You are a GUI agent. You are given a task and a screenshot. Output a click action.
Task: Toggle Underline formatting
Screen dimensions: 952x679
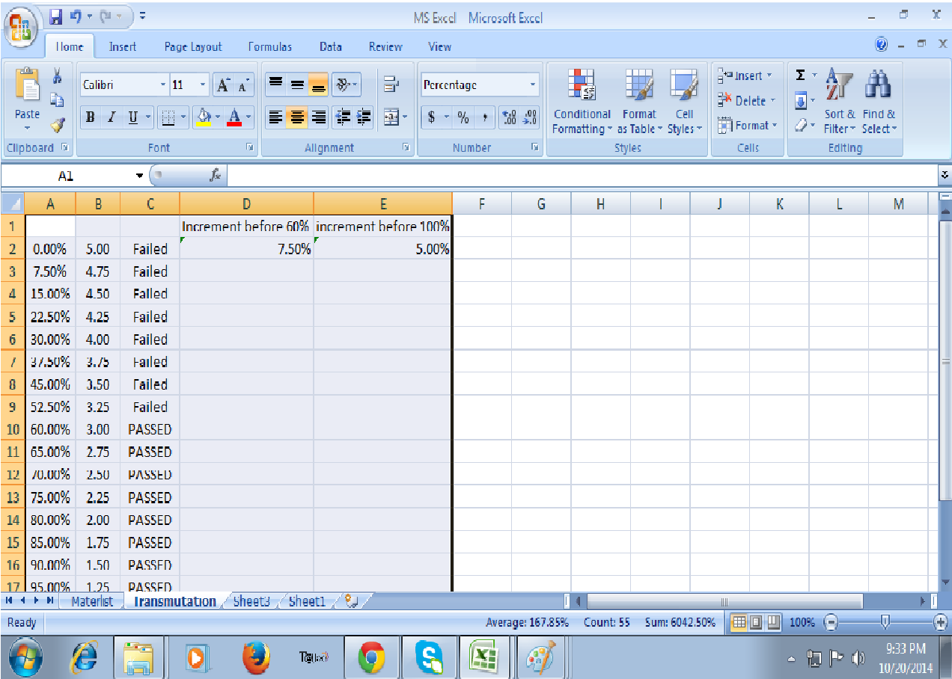(x=132, y=117)
